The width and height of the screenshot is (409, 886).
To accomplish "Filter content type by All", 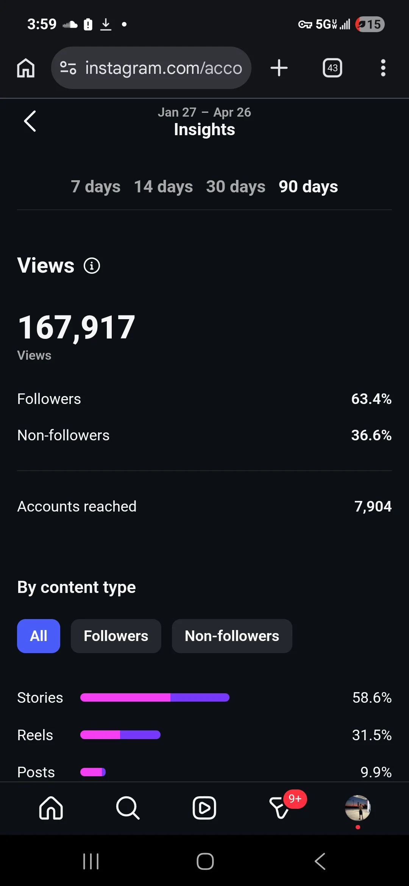I will point(39,636).
